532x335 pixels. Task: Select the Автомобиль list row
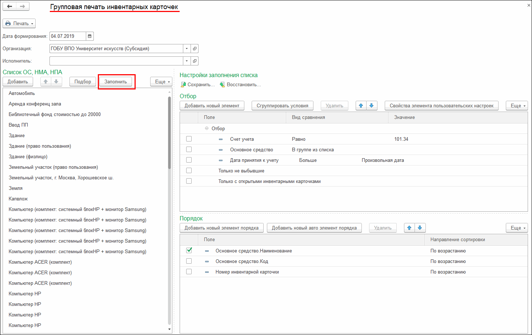(85, 93)
